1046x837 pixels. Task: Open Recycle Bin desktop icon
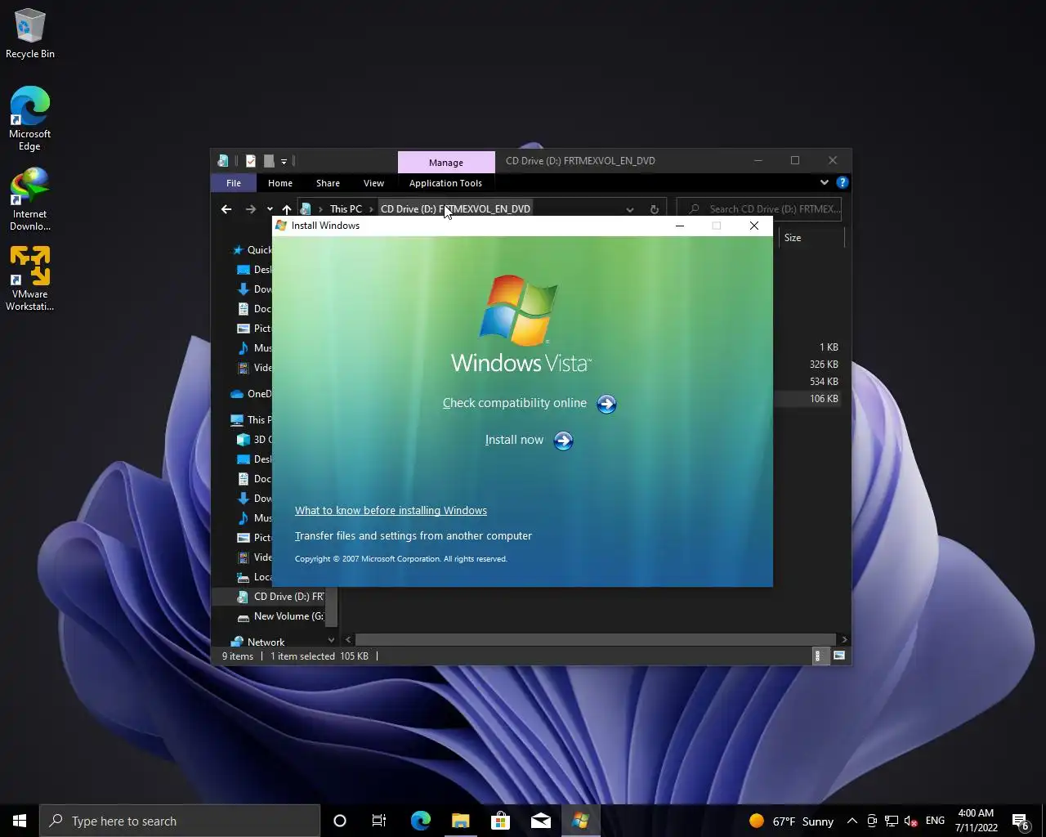(30, 35)
